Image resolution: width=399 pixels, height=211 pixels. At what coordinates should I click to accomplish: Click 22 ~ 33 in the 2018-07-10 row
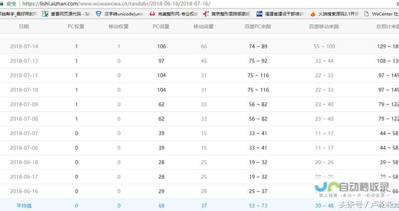click(324, 90)
